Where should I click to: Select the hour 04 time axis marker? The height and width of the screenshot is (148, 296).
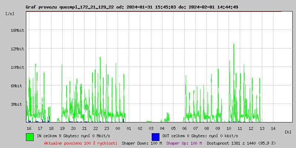[x=162, y=128]
